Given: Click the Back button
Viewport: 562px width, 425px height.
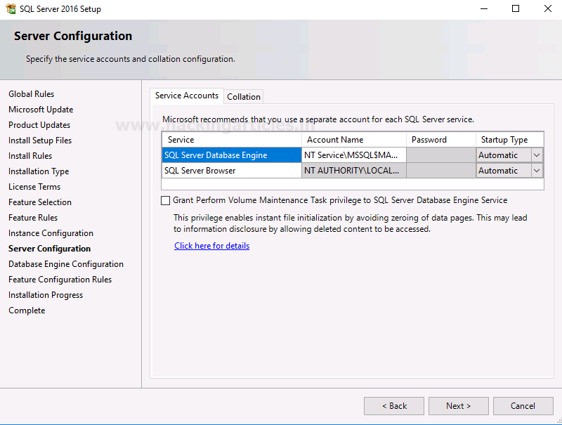Looking at the screenshot, I should (x=394, y=406).
